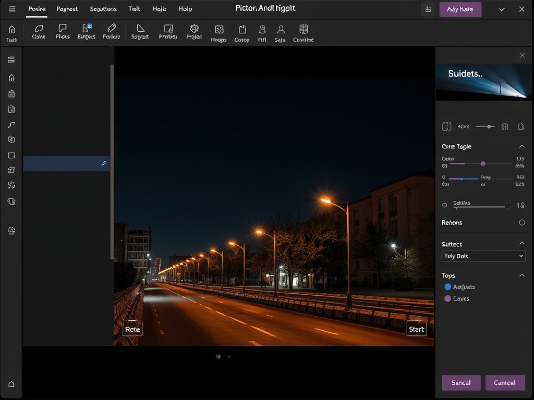Select the Effects toolbar icon
Screen dimensions: 534x400
[x=86, y=32]
